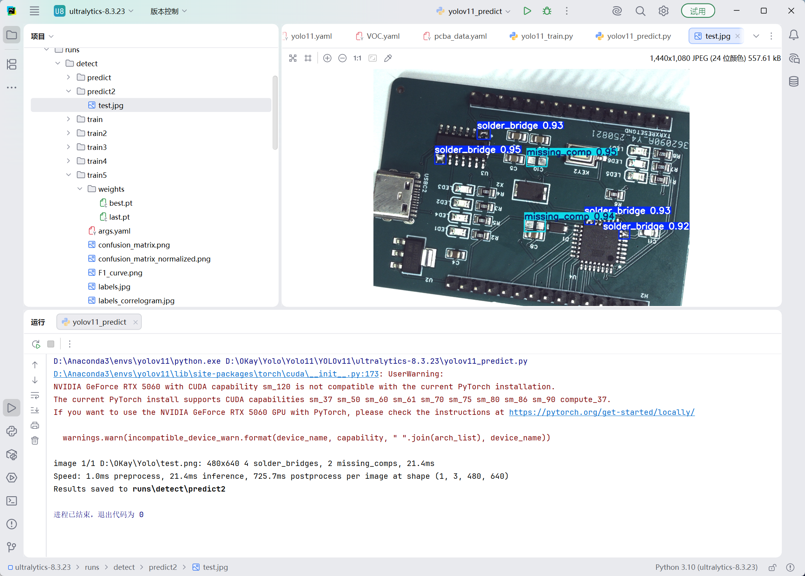Screen dimensions: 805x576
Task: Collapse the predict2 folder
Action: point(68,91)
